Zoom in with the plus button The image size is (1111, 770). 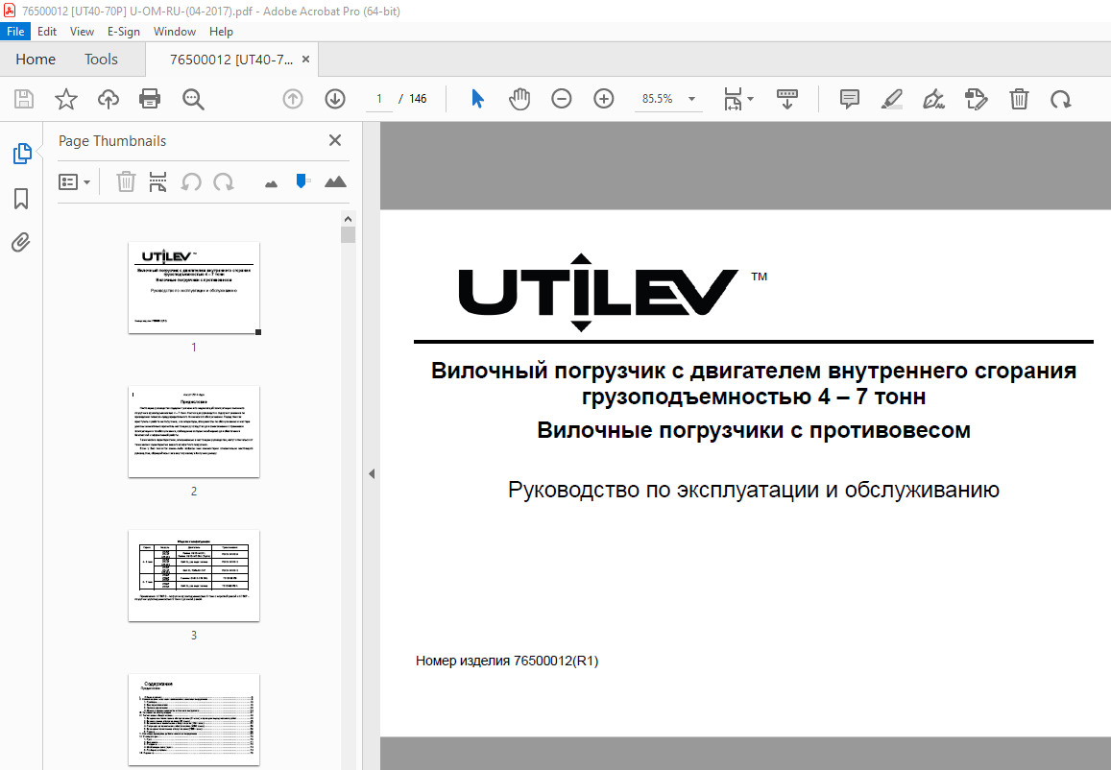point(604,99)
